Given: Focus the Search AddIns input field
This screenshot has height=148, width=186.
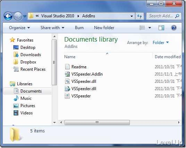Looking at the screenshot, I should pyautogui.click(x=161, y=16).
